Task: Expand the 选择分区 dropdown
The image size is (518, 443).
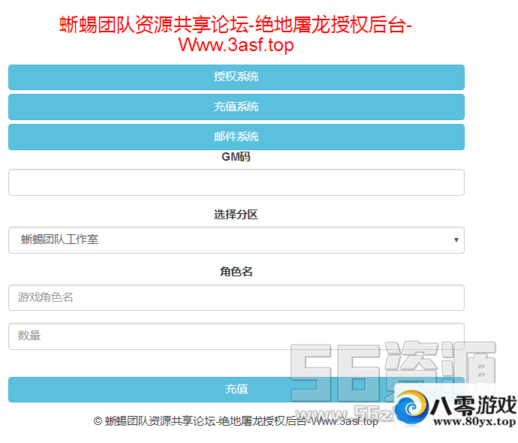Action: tap(236, 240)
